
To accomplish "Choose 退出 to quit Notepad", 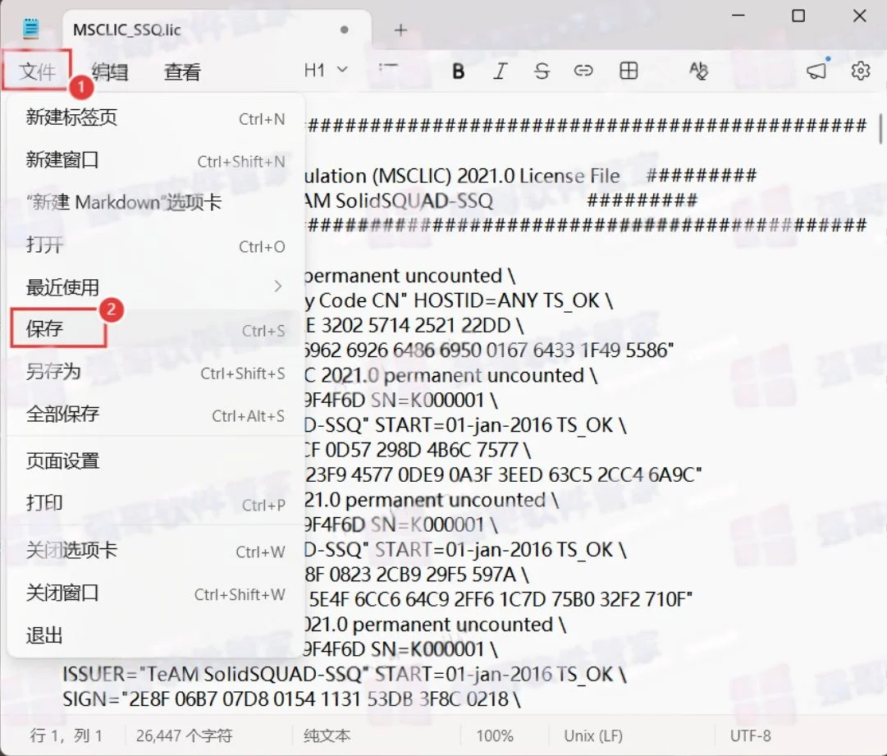I will 156,635.
